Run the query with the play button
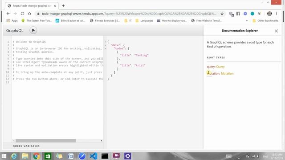This screenshot has height=160, width=285. coord(33,30)
